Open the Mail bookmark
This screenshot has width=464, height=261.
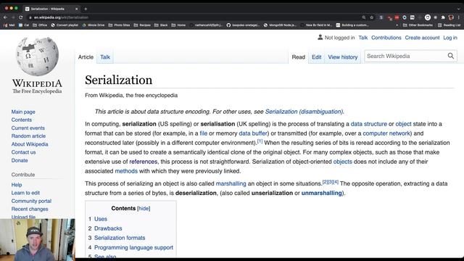tap(9, 25)
